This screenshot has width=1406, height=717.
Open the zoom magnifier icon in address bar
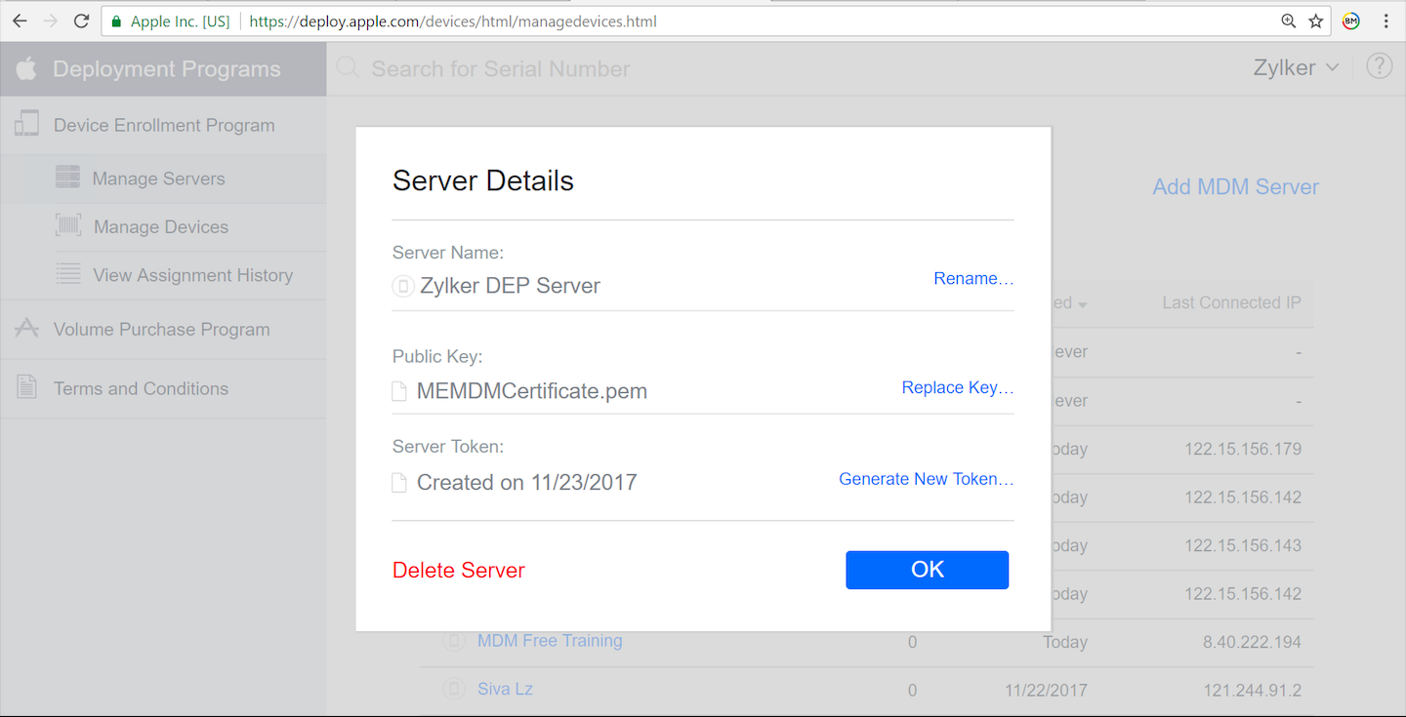[x=1289, y=20]
